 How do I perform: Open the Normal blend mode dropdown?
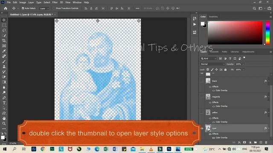(x=212, y=64)
